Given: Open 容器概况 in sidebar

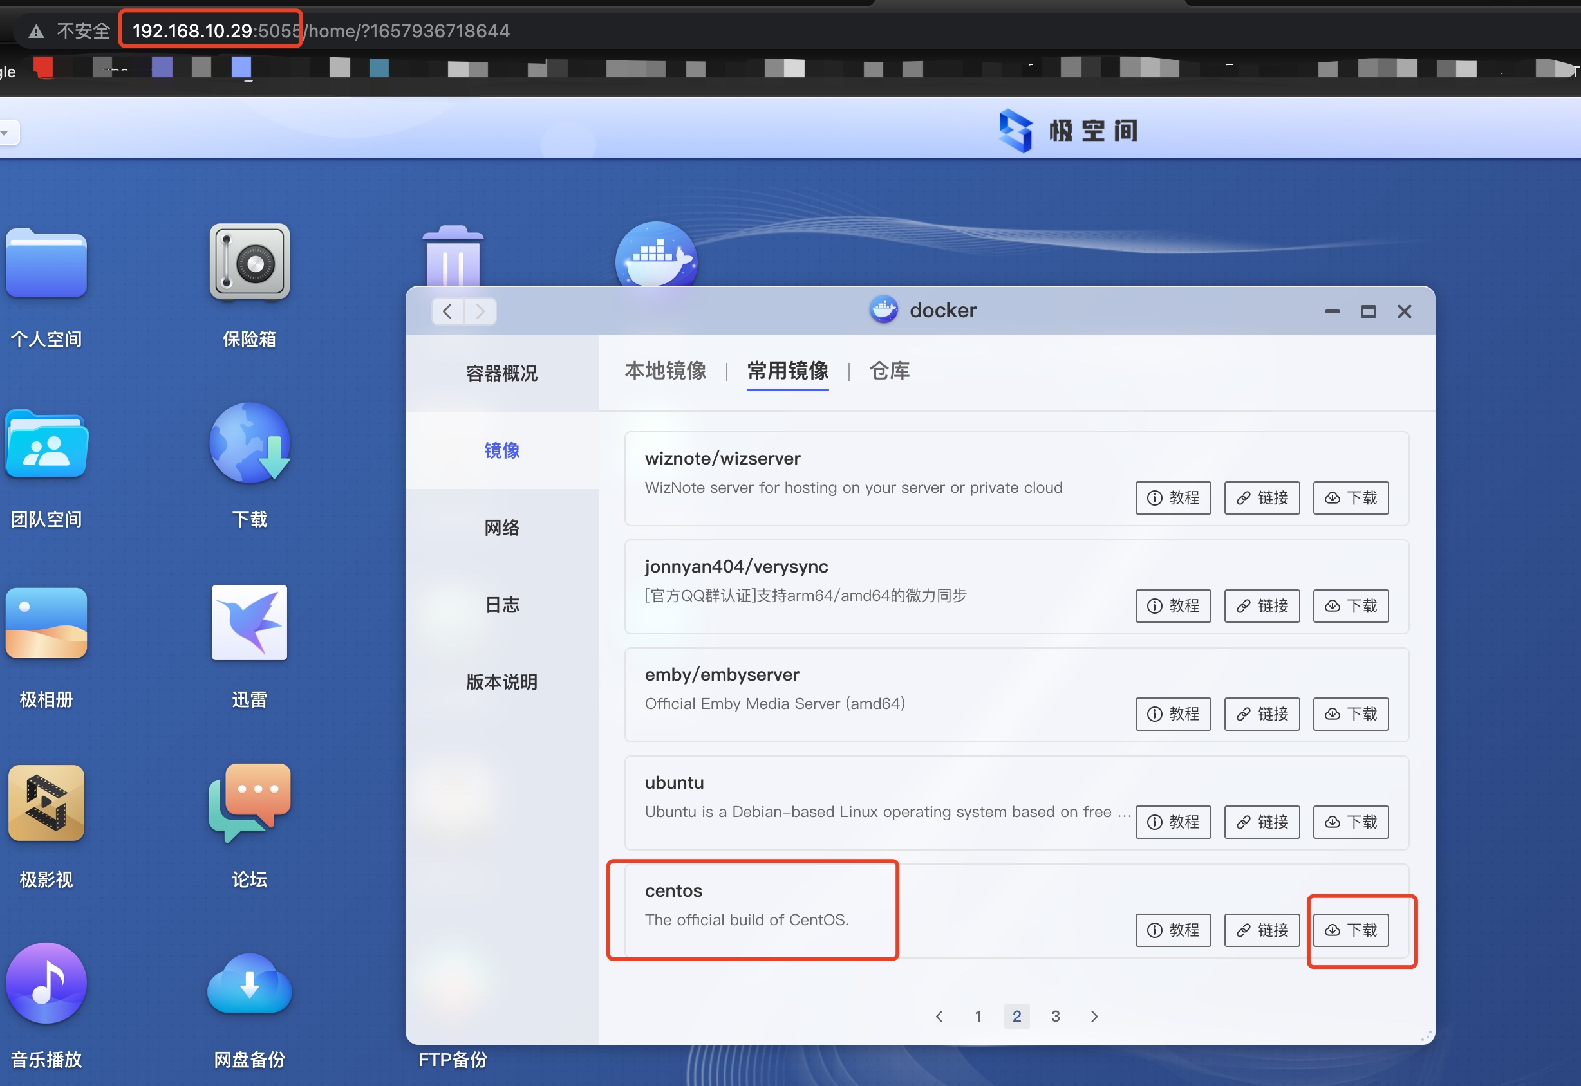Looking at the screenshot, I should (502, 373).
